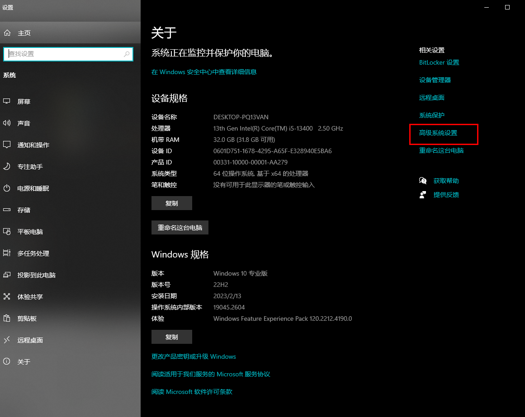525x417 pixels.
Task: Open 远程桌面 link under 相关设置
Action: point(431,98)
